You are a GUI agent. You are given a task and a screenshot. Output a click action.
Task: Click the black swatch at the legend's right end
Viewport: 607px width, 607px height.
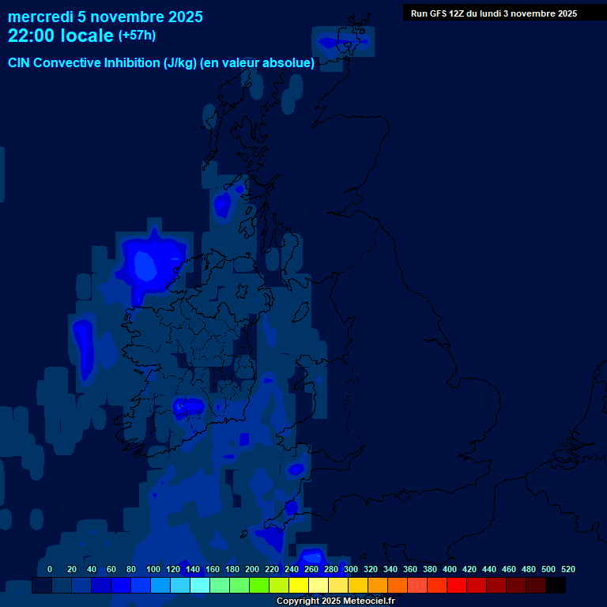556,586
